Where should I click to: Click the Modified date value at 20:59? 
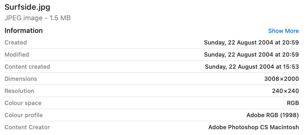[251, 55]
